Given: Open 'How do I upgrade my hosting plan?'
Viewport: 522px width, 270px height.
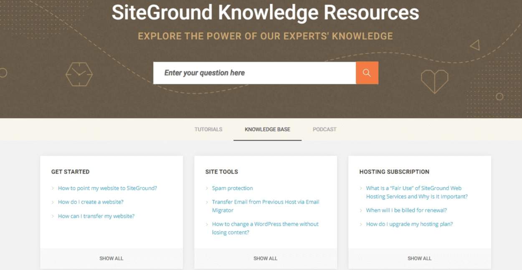Looking at the screenshot, I should 409,224.
